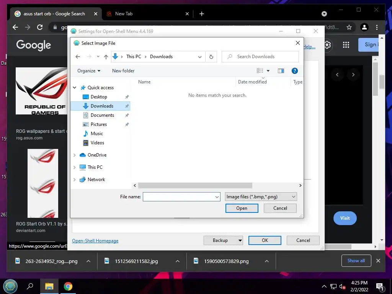Open the Organize menu

click(89, 71)
